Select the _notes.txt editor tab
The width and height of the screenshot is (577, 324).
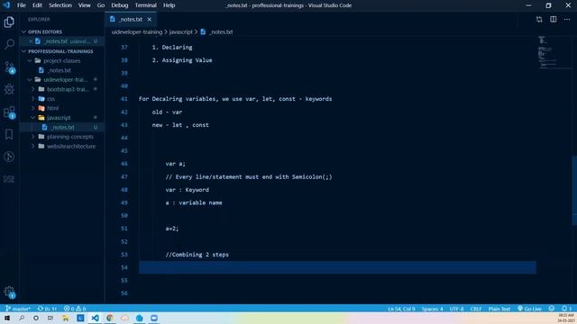(x=131, y=20)
